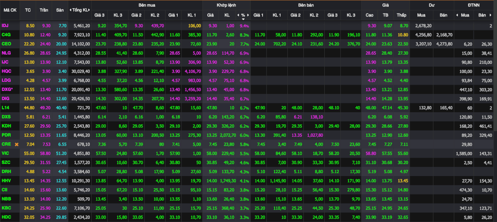
Task: Click CEO surplus sell 4,273,80
Action: [444, 44]
